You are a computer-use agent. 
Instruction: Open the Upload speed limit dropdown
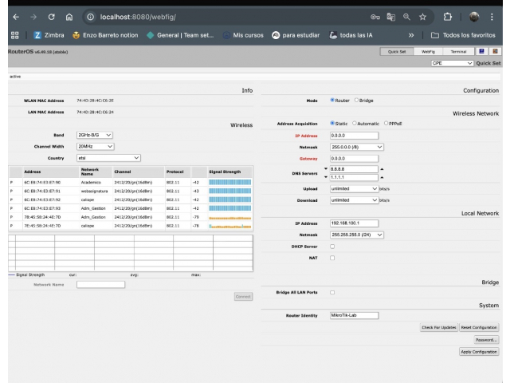[355, 188]
